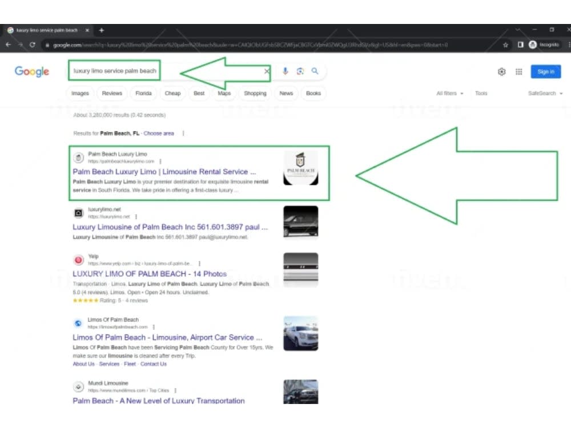Clear the search box with X
This screenshot has height=428, width=571.
267,71
